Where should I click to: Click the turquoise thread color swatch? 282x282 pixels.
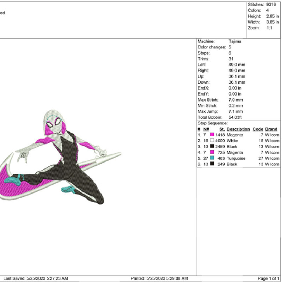[x=212, y=158]
